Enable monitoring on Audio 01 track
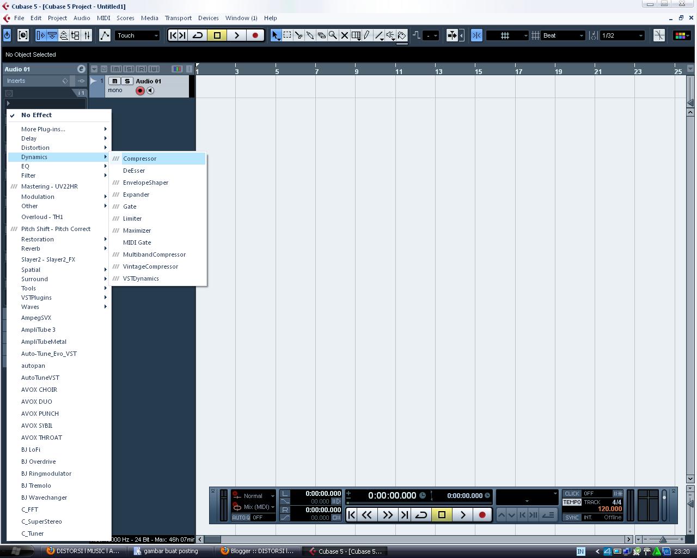697x558 pixels. pos(150,90)
